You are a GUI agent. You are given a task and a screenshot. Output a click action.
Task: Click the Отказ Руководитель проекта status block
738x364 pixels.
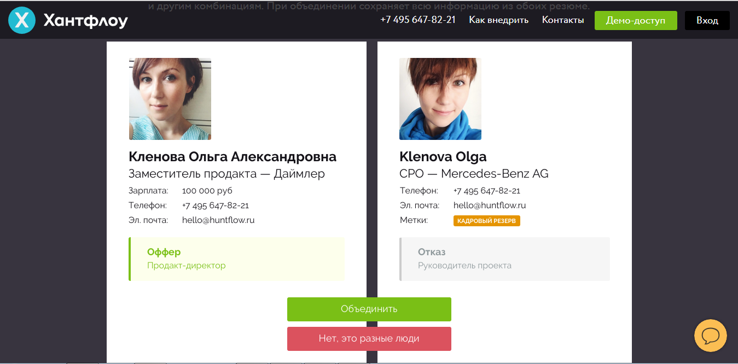point(504,259)
